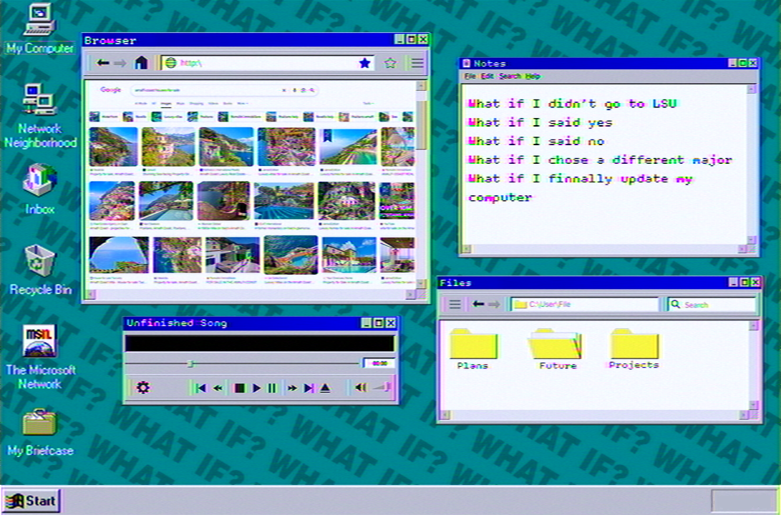Image resolution: width=781 pixels, height=515 pixels.
Task: Open the Future folder
Action: pos(556,349)
